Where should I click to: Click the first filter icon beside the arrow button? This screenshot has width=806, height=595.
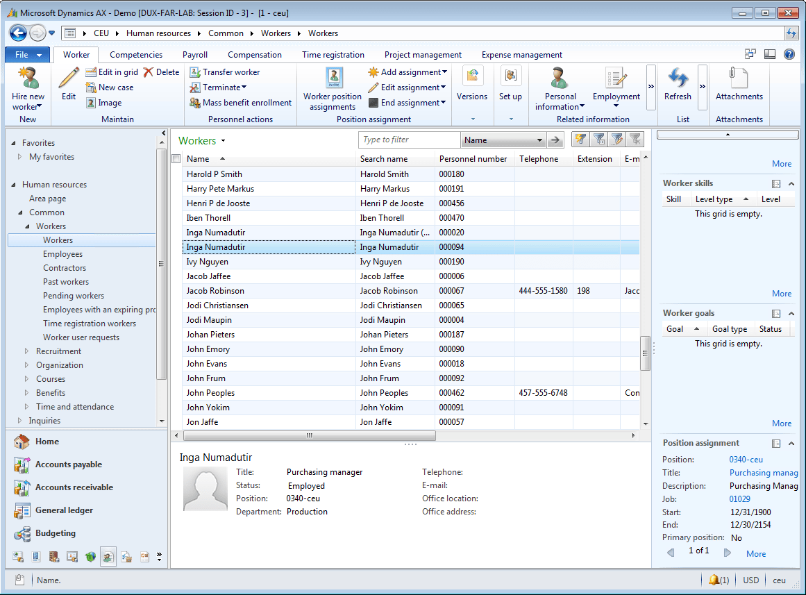(580, 140)
